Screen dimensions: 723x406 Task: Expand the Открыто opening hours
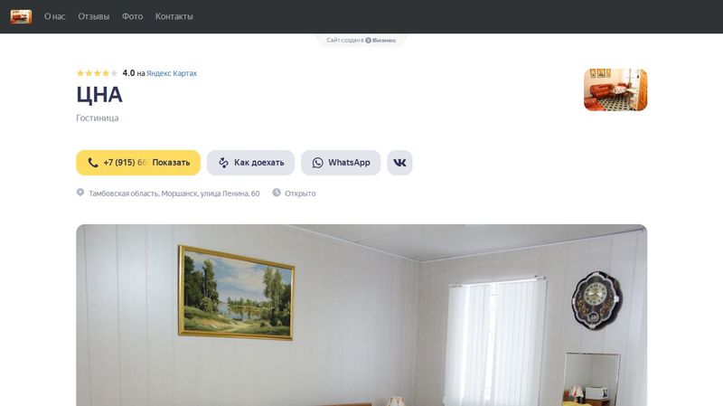tap(300, 194)
